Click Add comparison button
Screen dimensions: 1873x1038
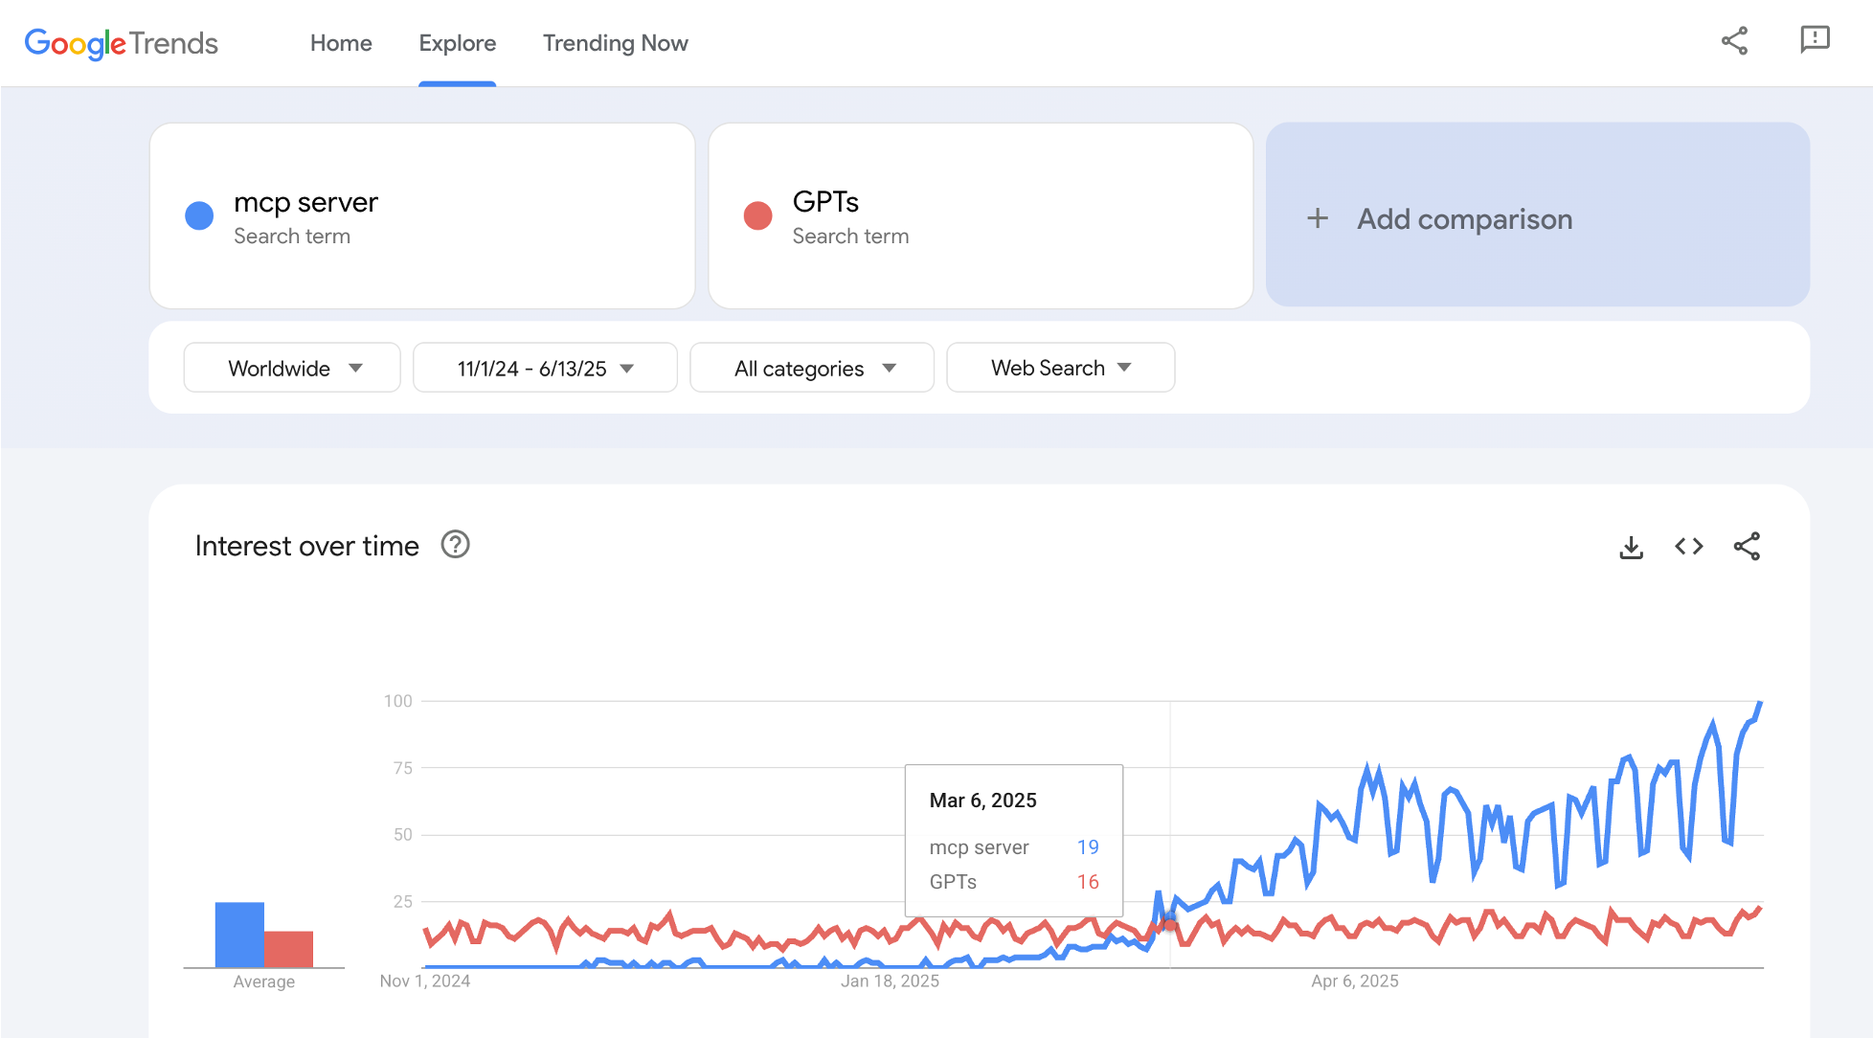(x=1538, y=214)
